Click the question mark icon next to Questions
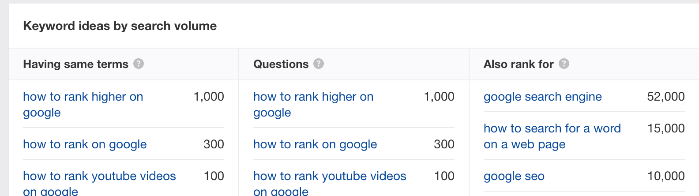This screenshot has height=196, width=699. coord(319,64)
